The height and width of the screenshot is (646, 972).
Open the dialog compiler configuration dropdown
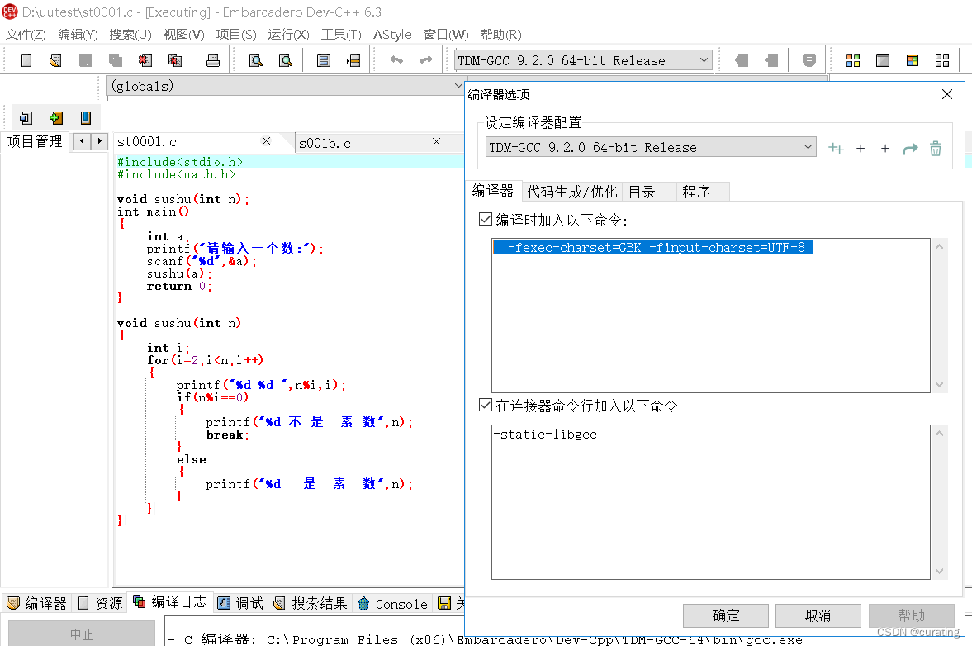tap(808, 147)
